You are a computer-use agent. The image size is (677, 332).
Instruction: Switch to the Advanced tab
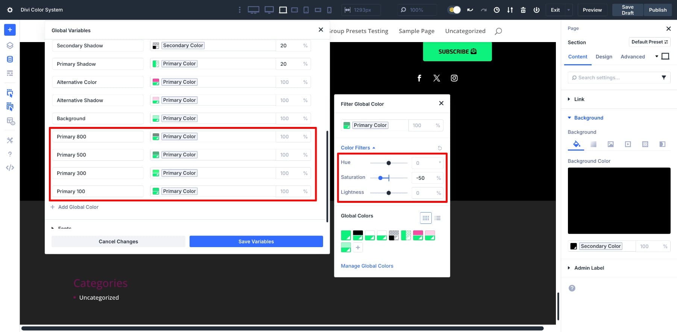(633, 56)
